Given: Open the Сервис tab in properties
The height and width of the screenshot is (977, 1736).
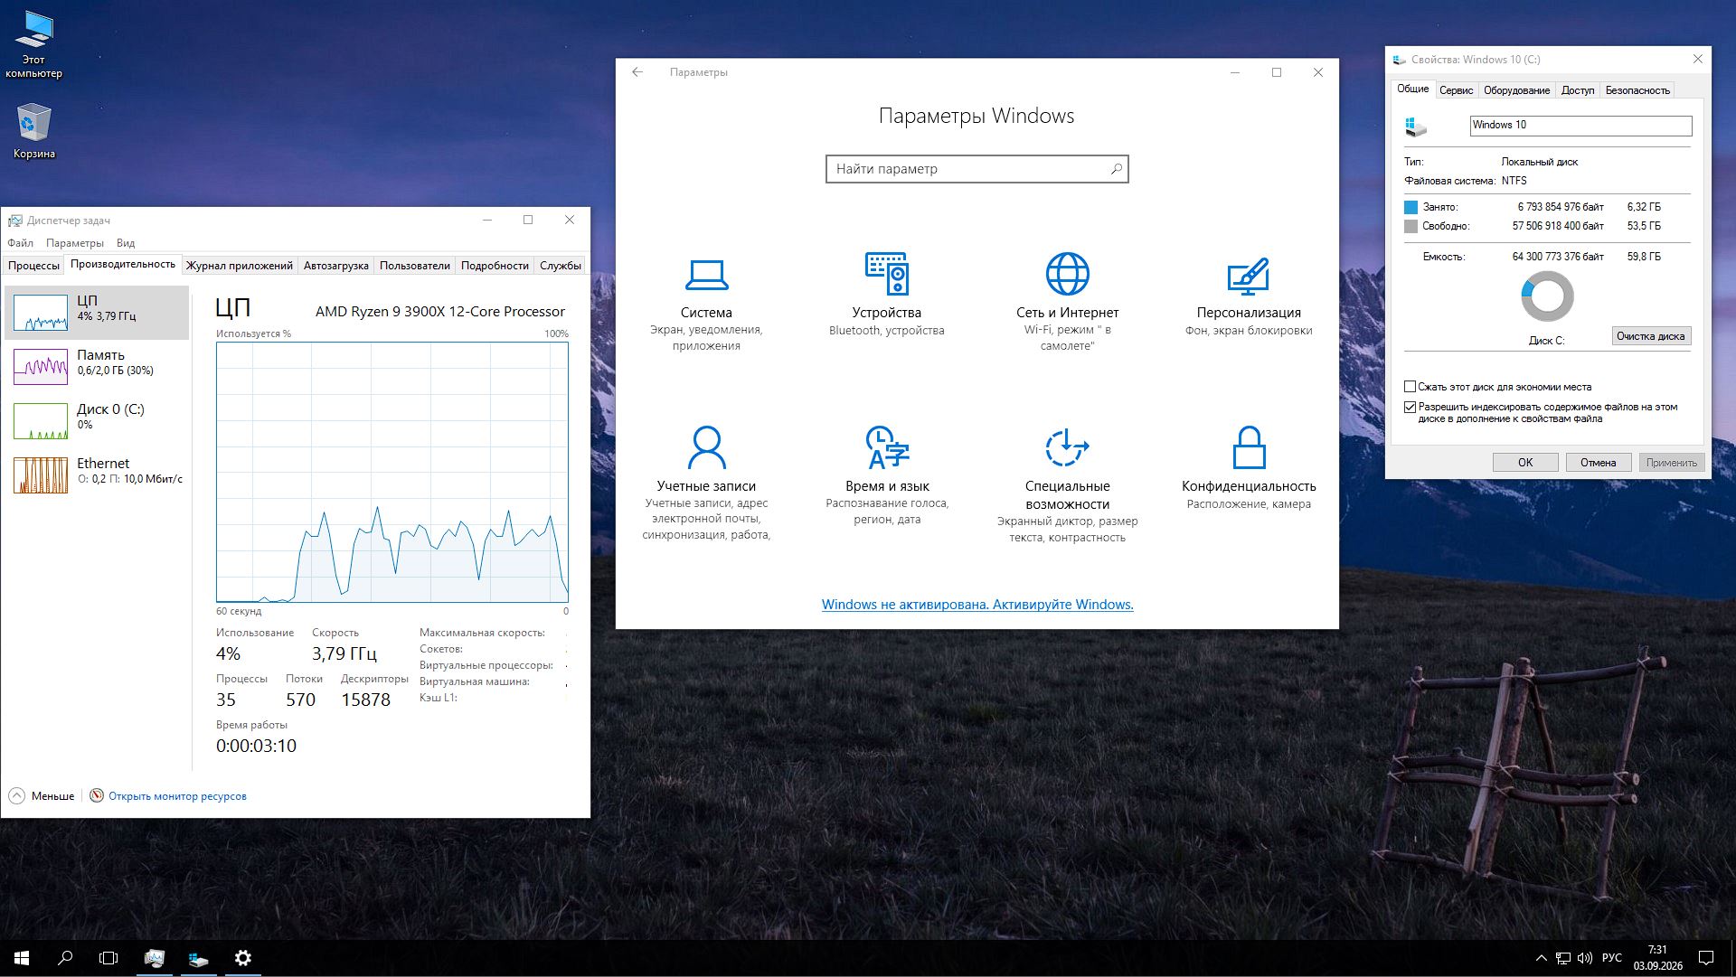Looking at the screenshot, I should (1456, 90).
